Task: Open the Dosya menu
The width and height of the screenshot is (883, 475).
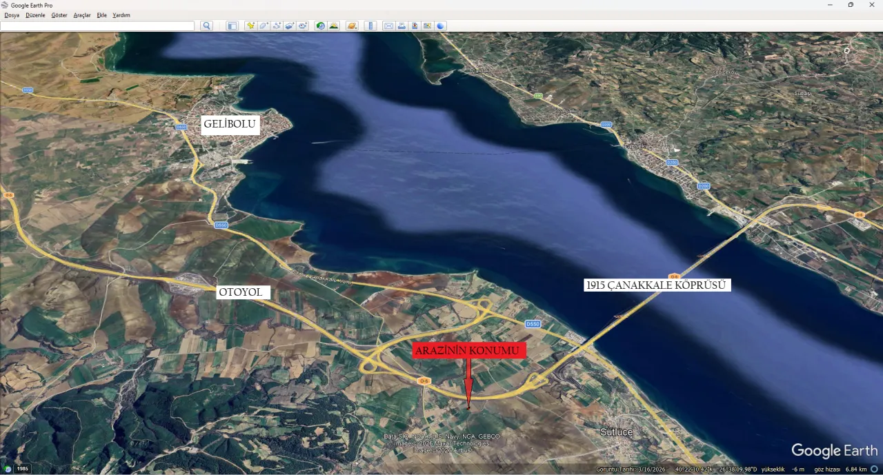Action: pos(12,15)
